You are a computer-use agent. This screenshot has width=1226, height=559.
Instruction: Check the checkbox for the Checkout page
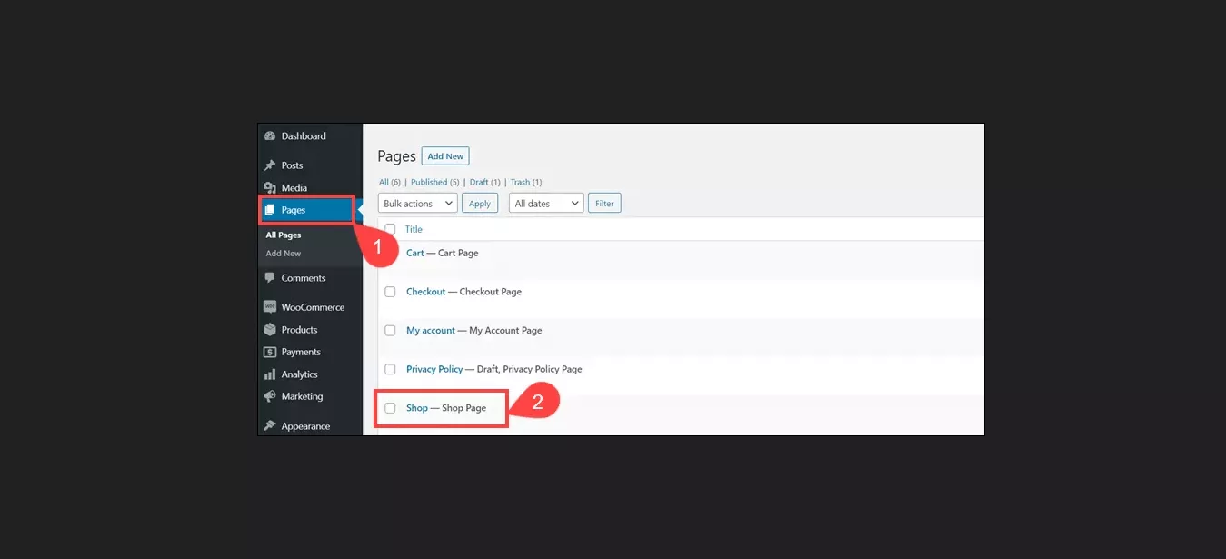(390, 291)
